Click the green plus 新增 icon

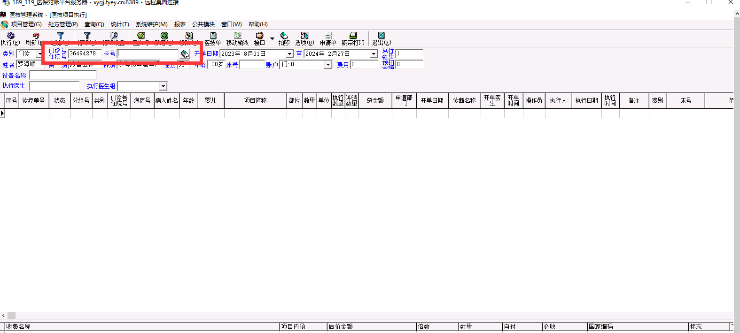[x=164, y=36]
